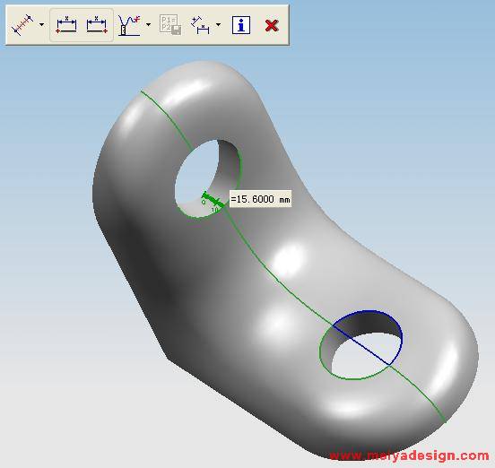Select the blue straight line across the lower hole

362,345
